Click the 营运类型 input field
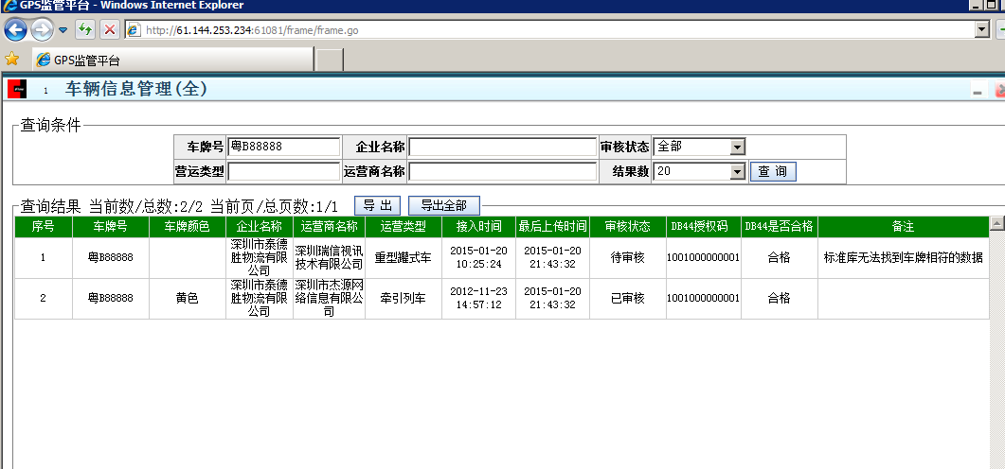 (284, 171)
